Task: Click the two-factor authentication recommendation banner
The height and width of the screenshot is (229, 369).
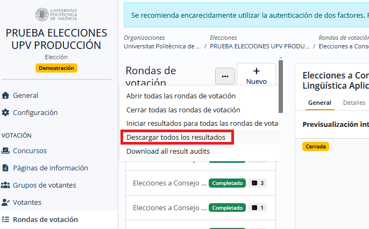Action: [246, 15]
